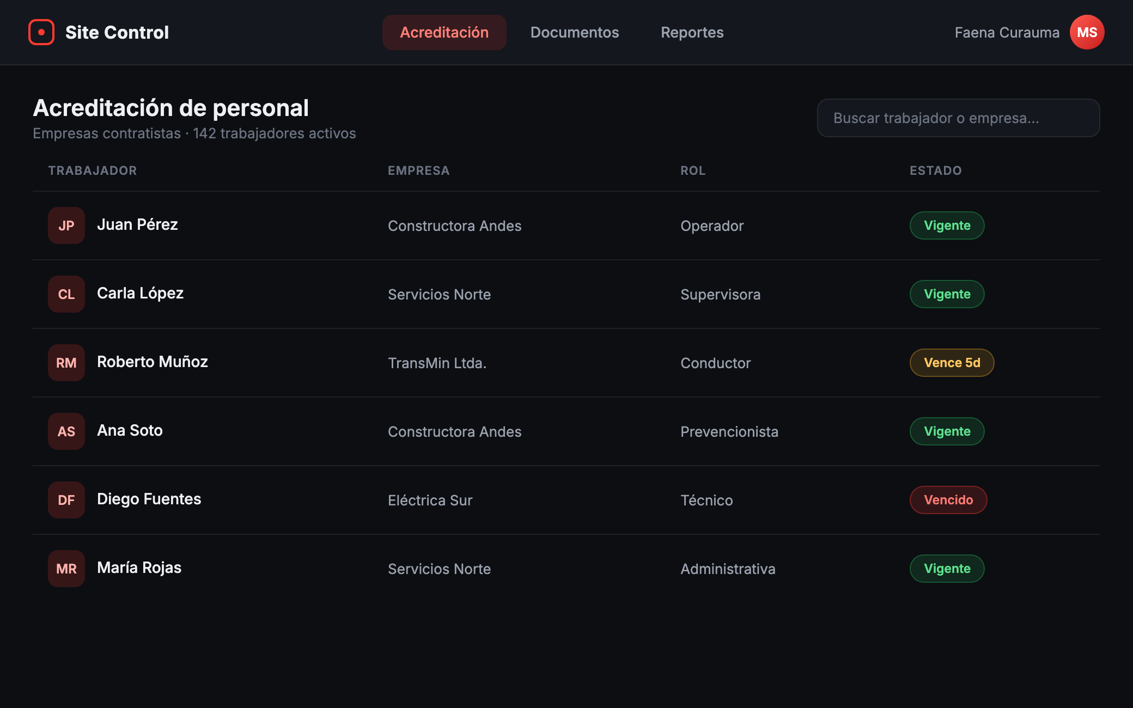
Task: Click the Acreditación de personal heading
Action: coord(171,108)
